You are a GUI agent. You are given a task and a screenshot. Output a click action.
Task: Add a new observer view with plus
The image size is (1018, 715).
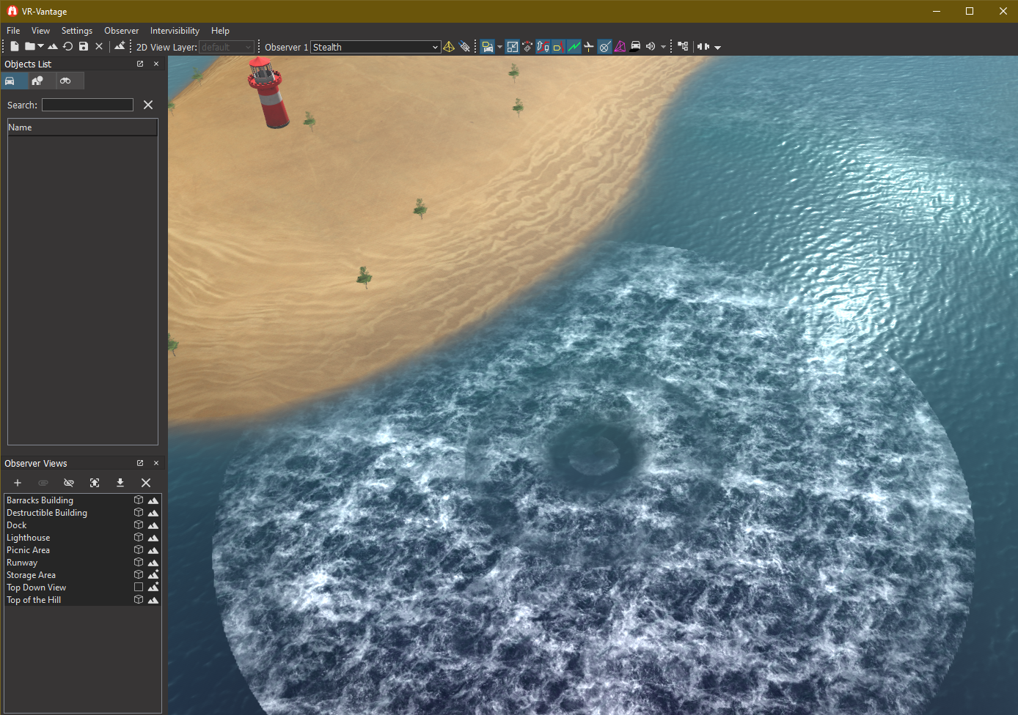[18, 483]
